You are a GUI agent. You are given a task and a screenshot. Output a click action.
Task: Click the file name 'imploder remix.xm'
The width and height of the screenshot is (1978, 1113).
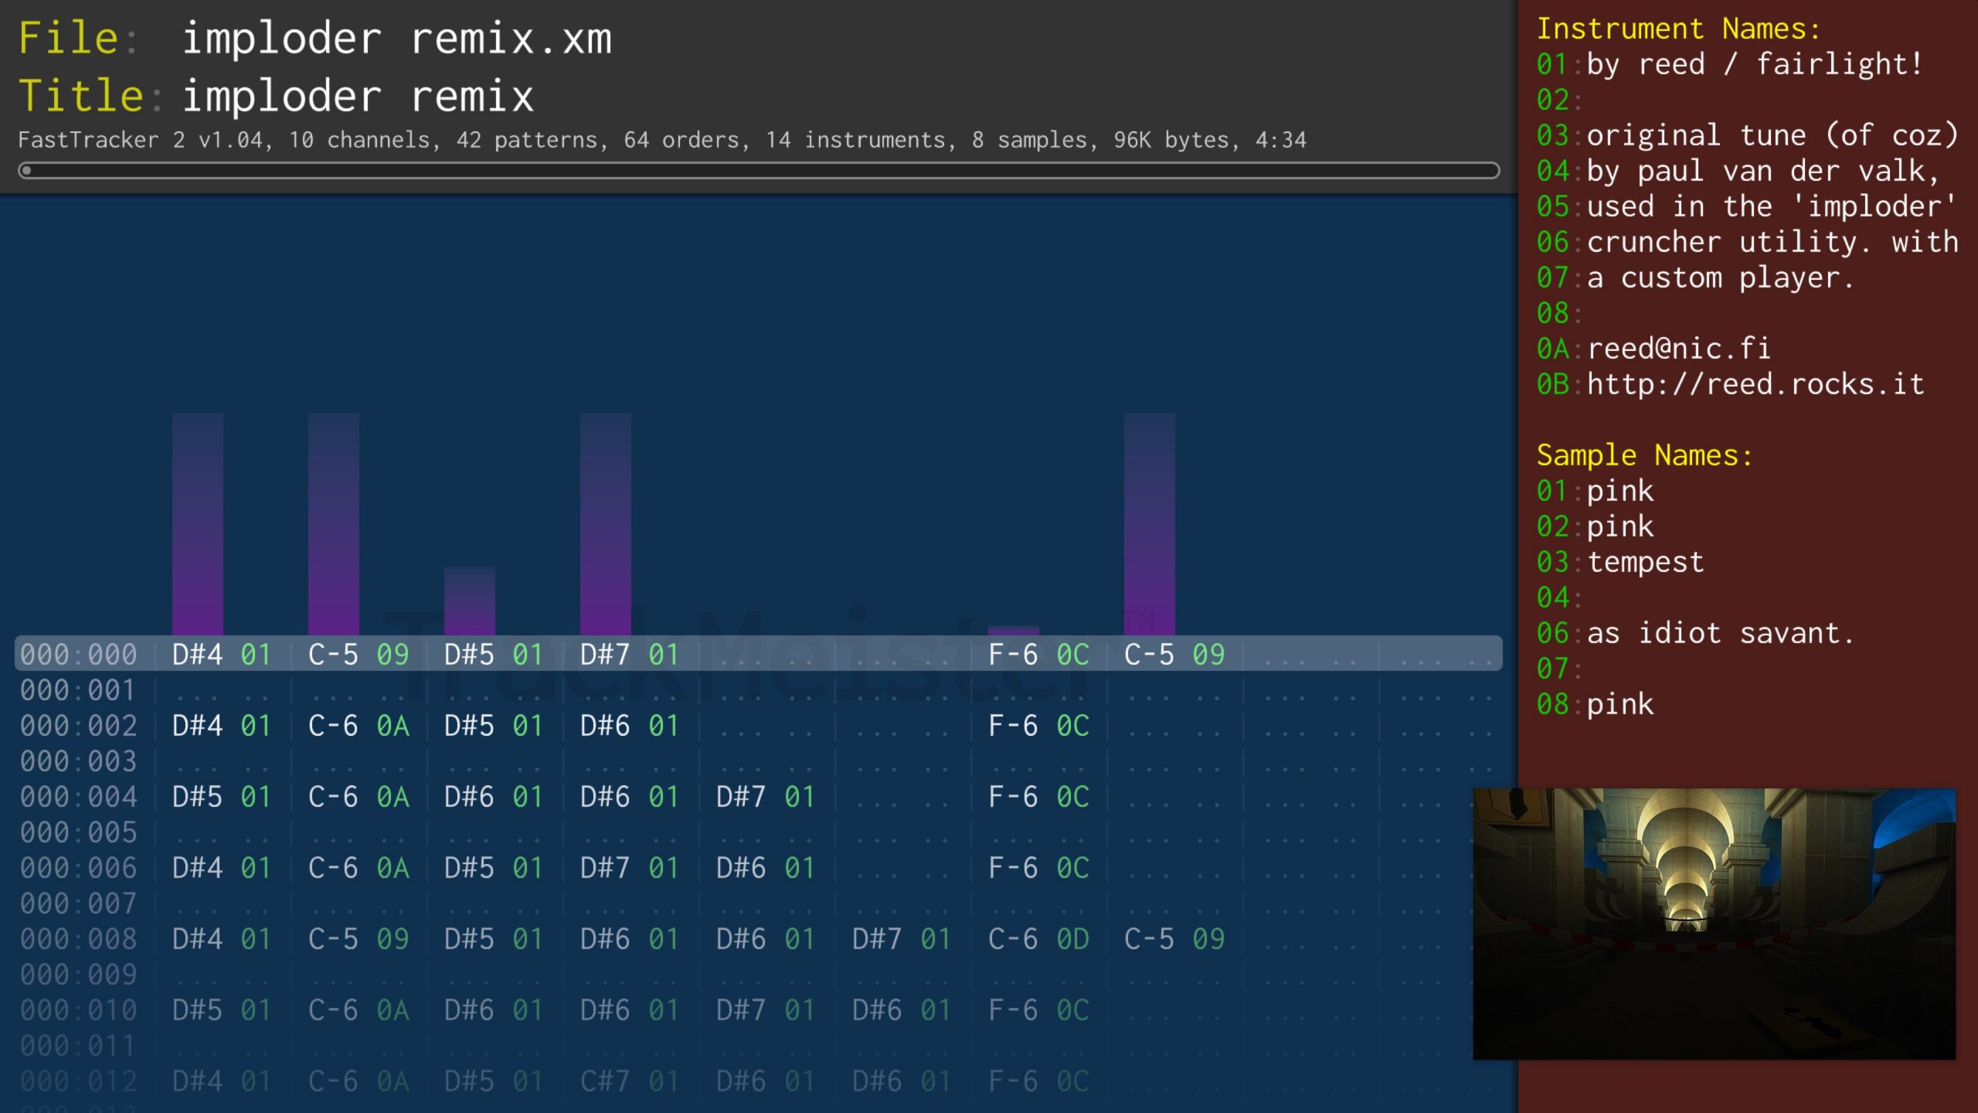coord(396,39)
